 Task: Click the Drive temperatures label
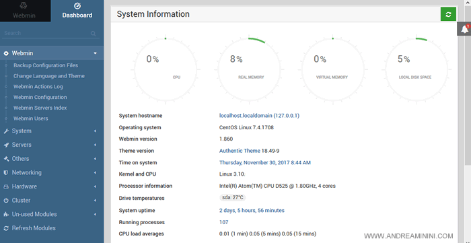click(141, 199)
